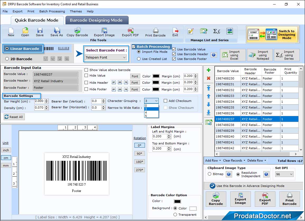The height and width of the screenshot is (221, 305).
Task: Choose Use Created List radio option
Action: pyautogui.click(x=139, y=59)
